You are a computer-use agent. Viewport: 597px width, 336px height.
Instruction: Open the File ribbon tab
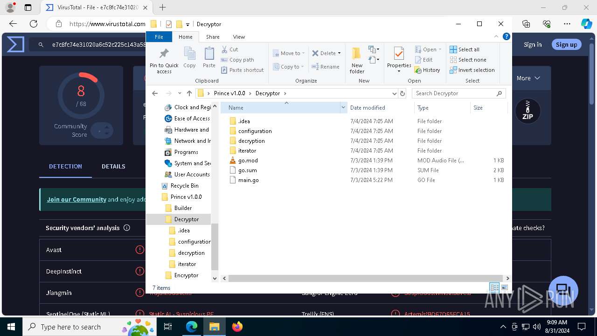159,37
